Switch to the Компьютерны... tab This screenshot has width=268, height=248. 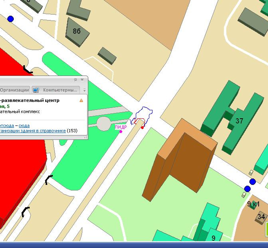pos(56,90)
